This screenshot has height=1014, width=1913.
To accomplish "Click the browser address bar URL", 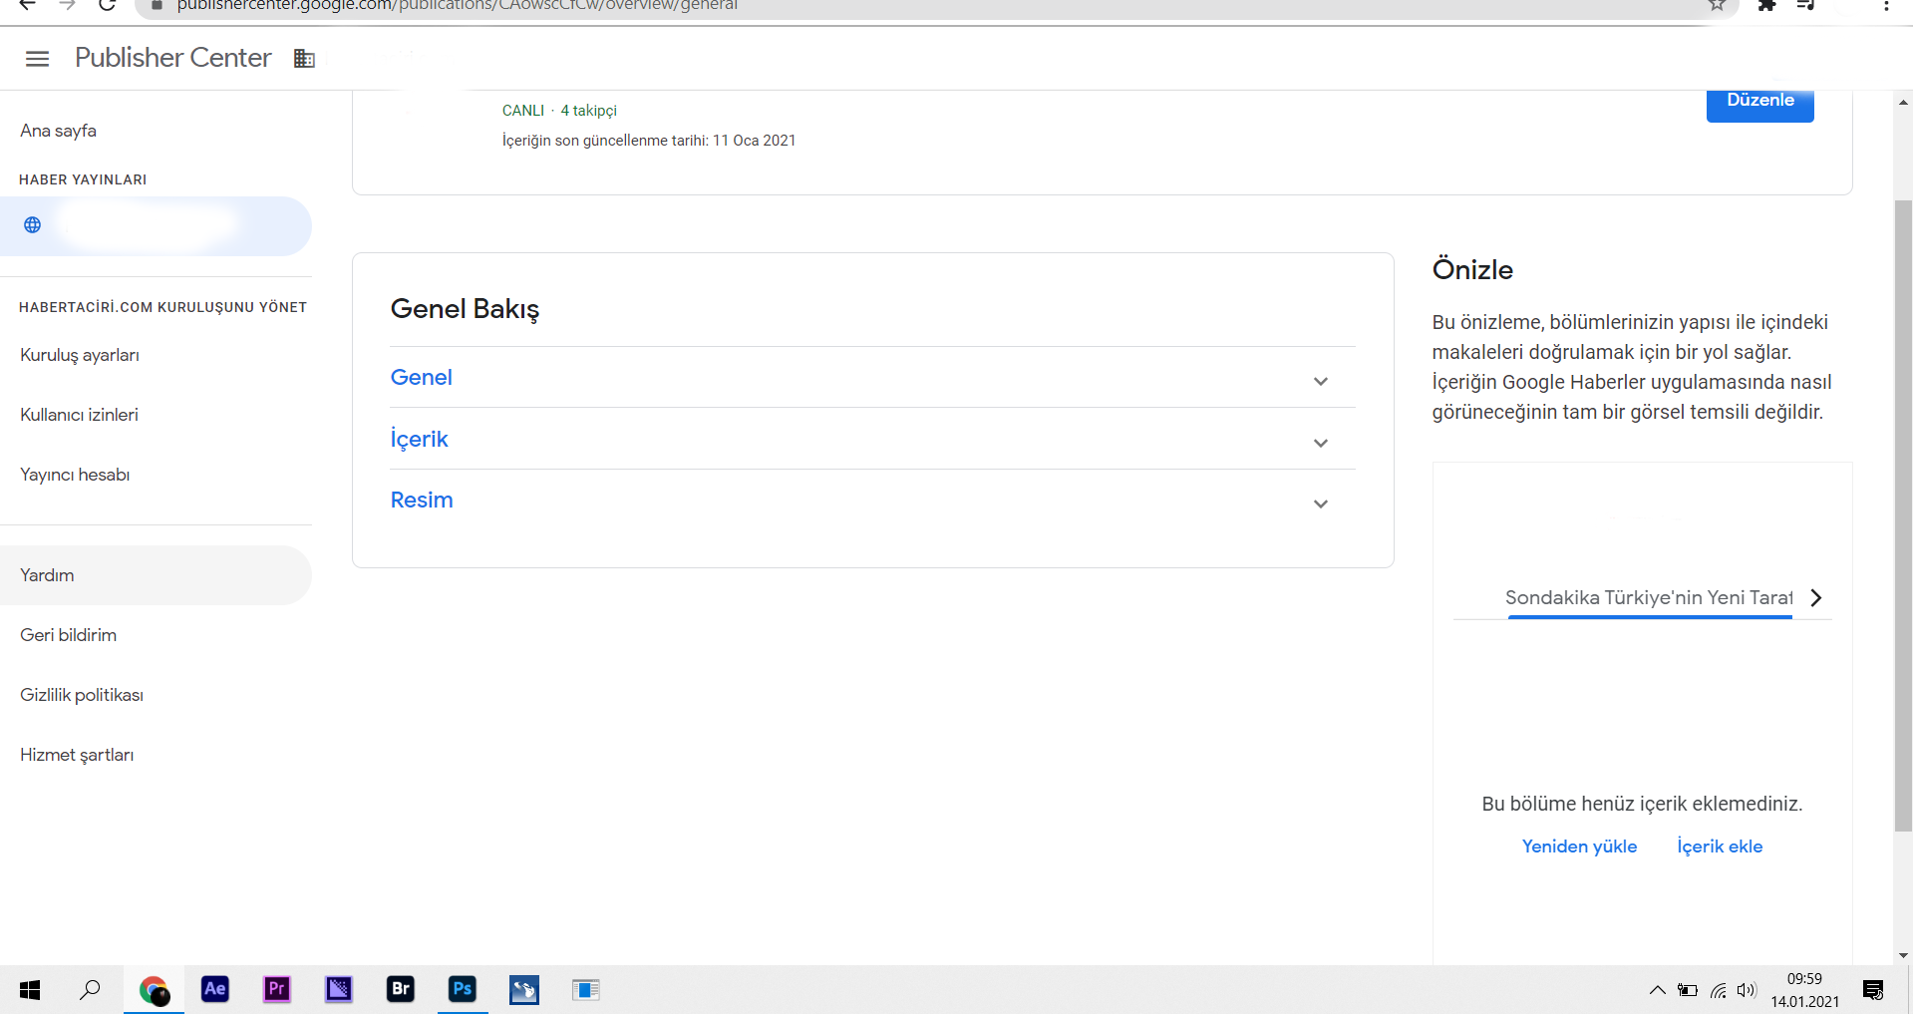I will (458, 5).
